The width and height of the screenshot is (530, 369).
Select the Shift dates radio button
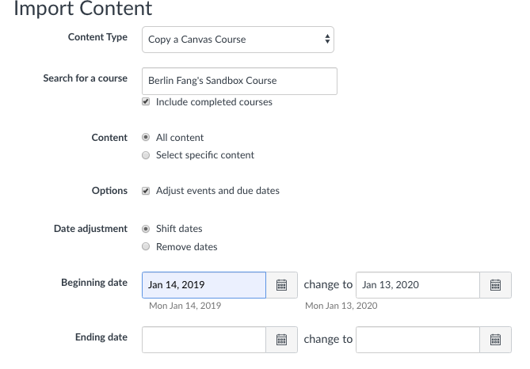point(146,229)
